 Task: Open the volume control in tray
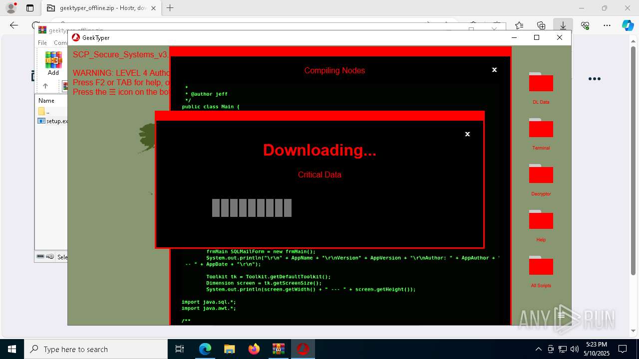coord(574,349)
